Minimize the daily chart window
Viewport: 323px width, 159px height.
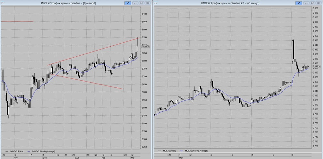(x=135, y=3)
